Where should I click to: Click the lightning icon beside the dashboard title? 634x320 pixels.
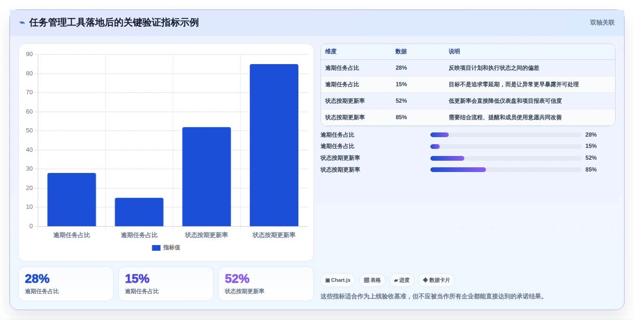22,23
